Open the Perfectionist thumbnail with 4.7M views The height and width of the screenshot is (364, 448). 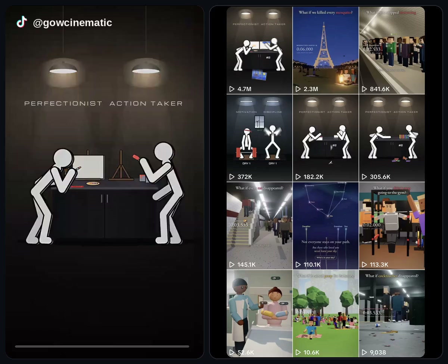tap(259, 50)
